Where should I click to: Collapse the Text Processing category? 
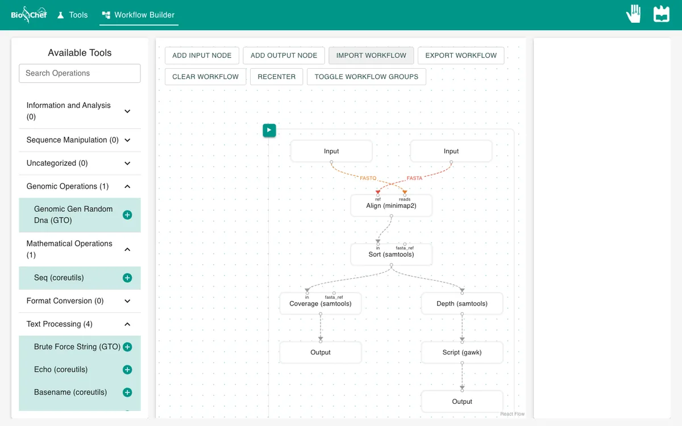pyautogui.click(x=80, y=324)
